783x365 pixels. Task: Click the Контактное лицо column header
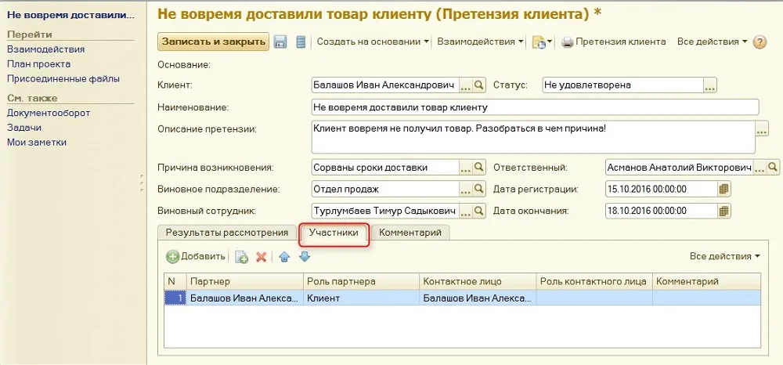[478, 282]
